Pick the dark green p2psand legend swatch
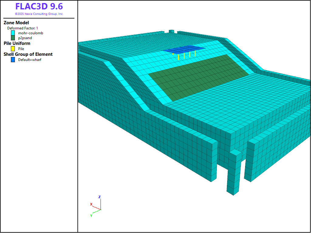This screenshot has height=233, width=311. coord(13,38)
